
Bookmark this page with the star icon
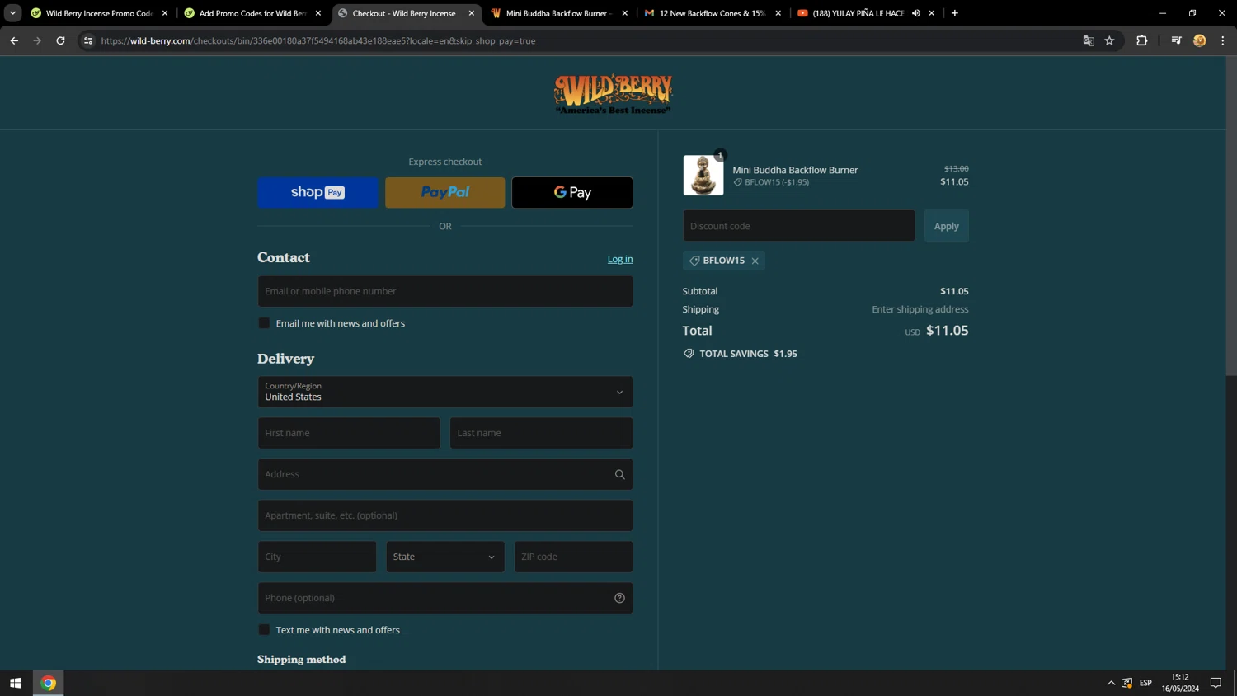pyautogui.click(x=1109, y=40)
